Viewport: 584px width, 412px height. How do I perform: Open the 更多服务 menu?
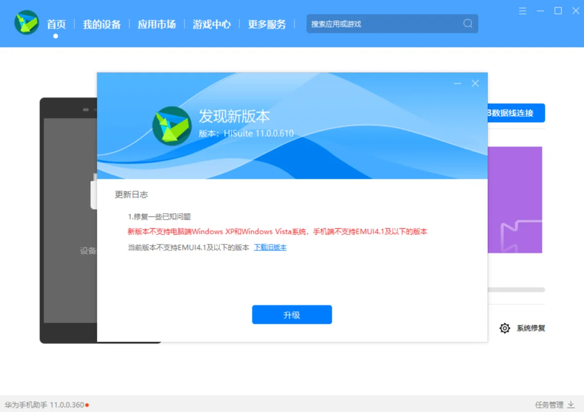point(267,24)
